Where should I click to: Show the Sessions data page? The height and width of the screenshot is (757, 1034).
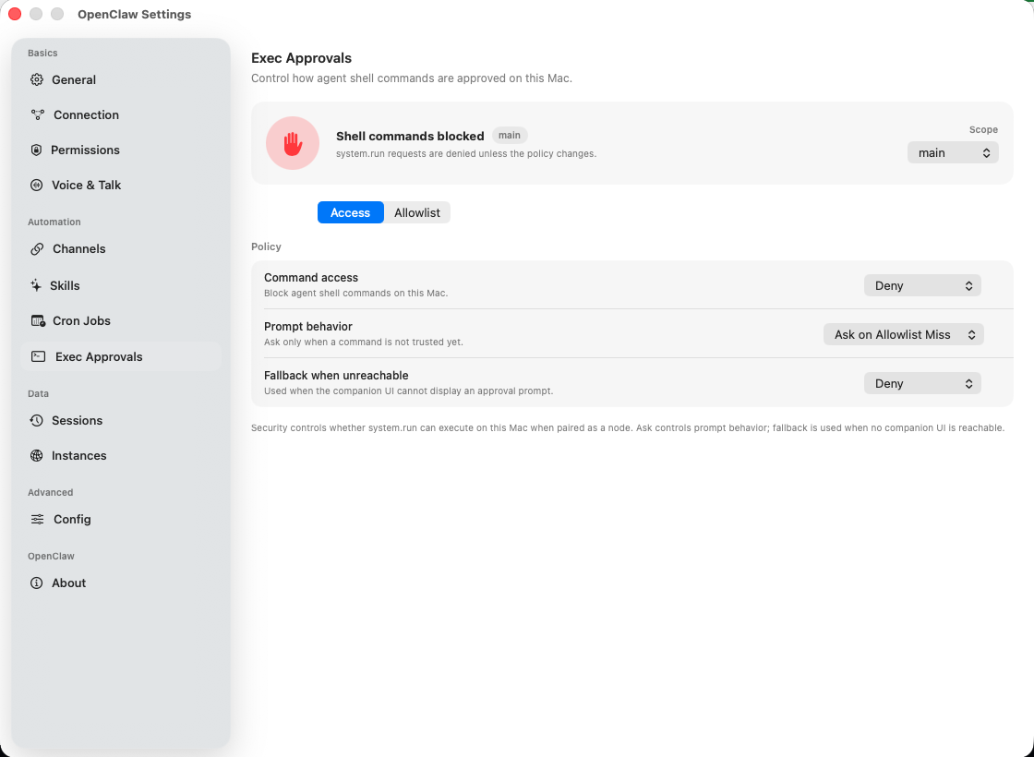tap(121, 421)
